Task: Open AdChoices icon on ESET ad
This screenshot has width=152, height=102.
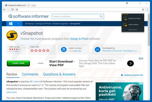Action: (x=140, y=83)
